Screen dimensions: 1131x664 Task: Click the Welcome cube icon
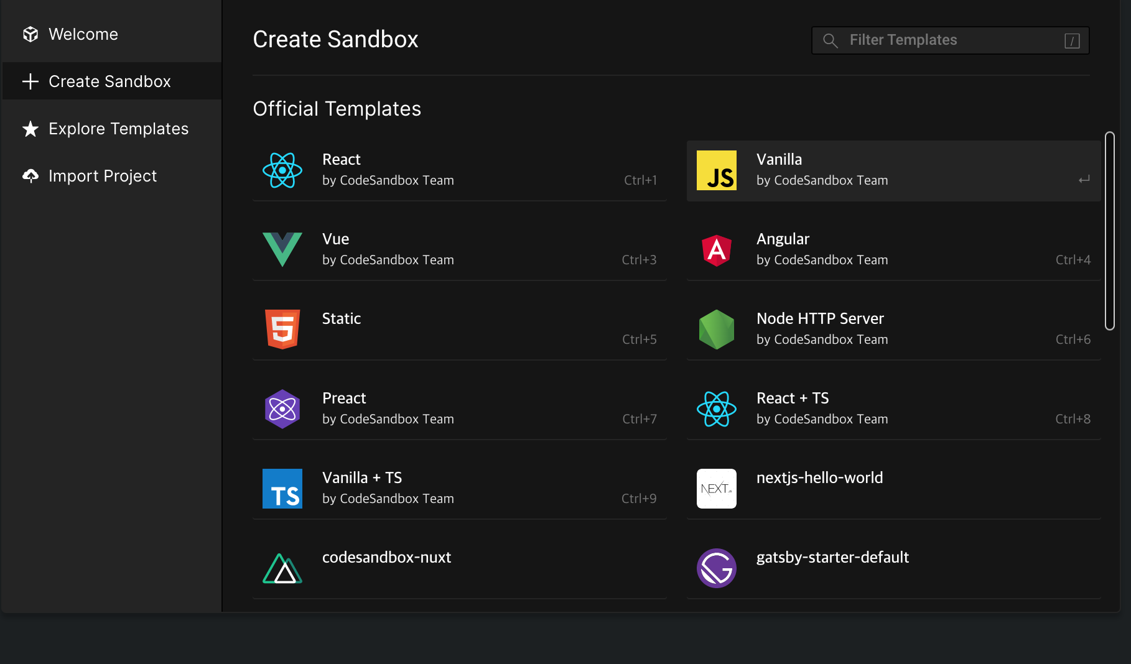[30, 34]
